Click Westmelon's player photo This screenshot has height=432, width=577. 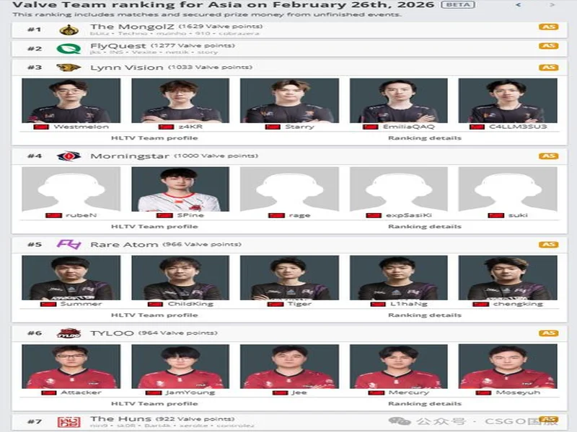click(x=71, y=101)
